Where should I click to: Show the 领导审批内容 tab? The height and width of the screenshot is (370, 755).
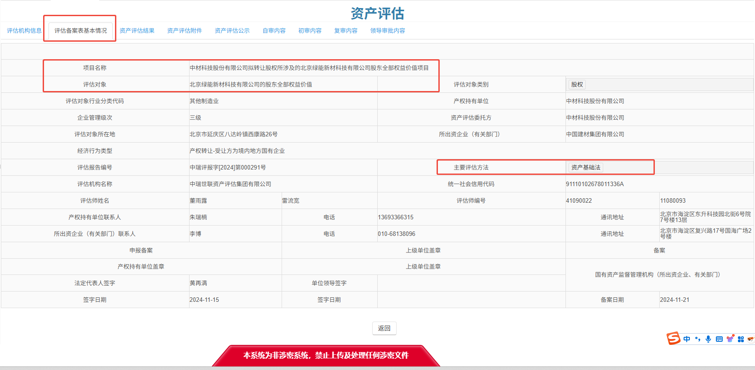[388, 30]
